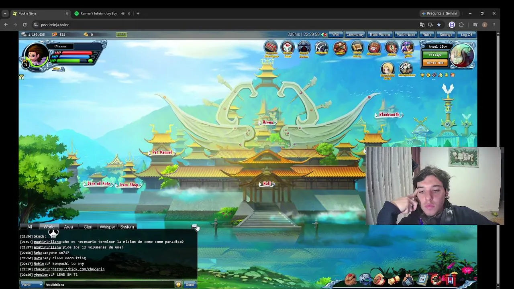Bookmark this page with the star icon
The height and width of the screenshot is (289, 514).
[x=439, y=24]
